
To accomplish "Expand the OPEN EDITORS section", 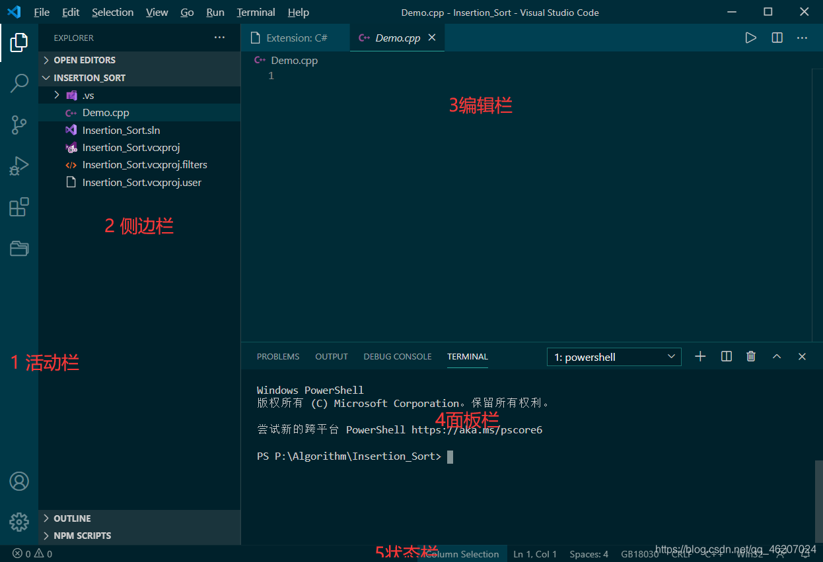I will 139,60.
